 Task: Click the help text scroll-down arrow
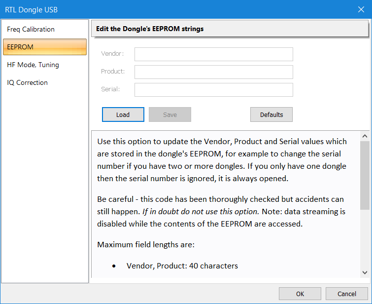[x=365, y=272]
